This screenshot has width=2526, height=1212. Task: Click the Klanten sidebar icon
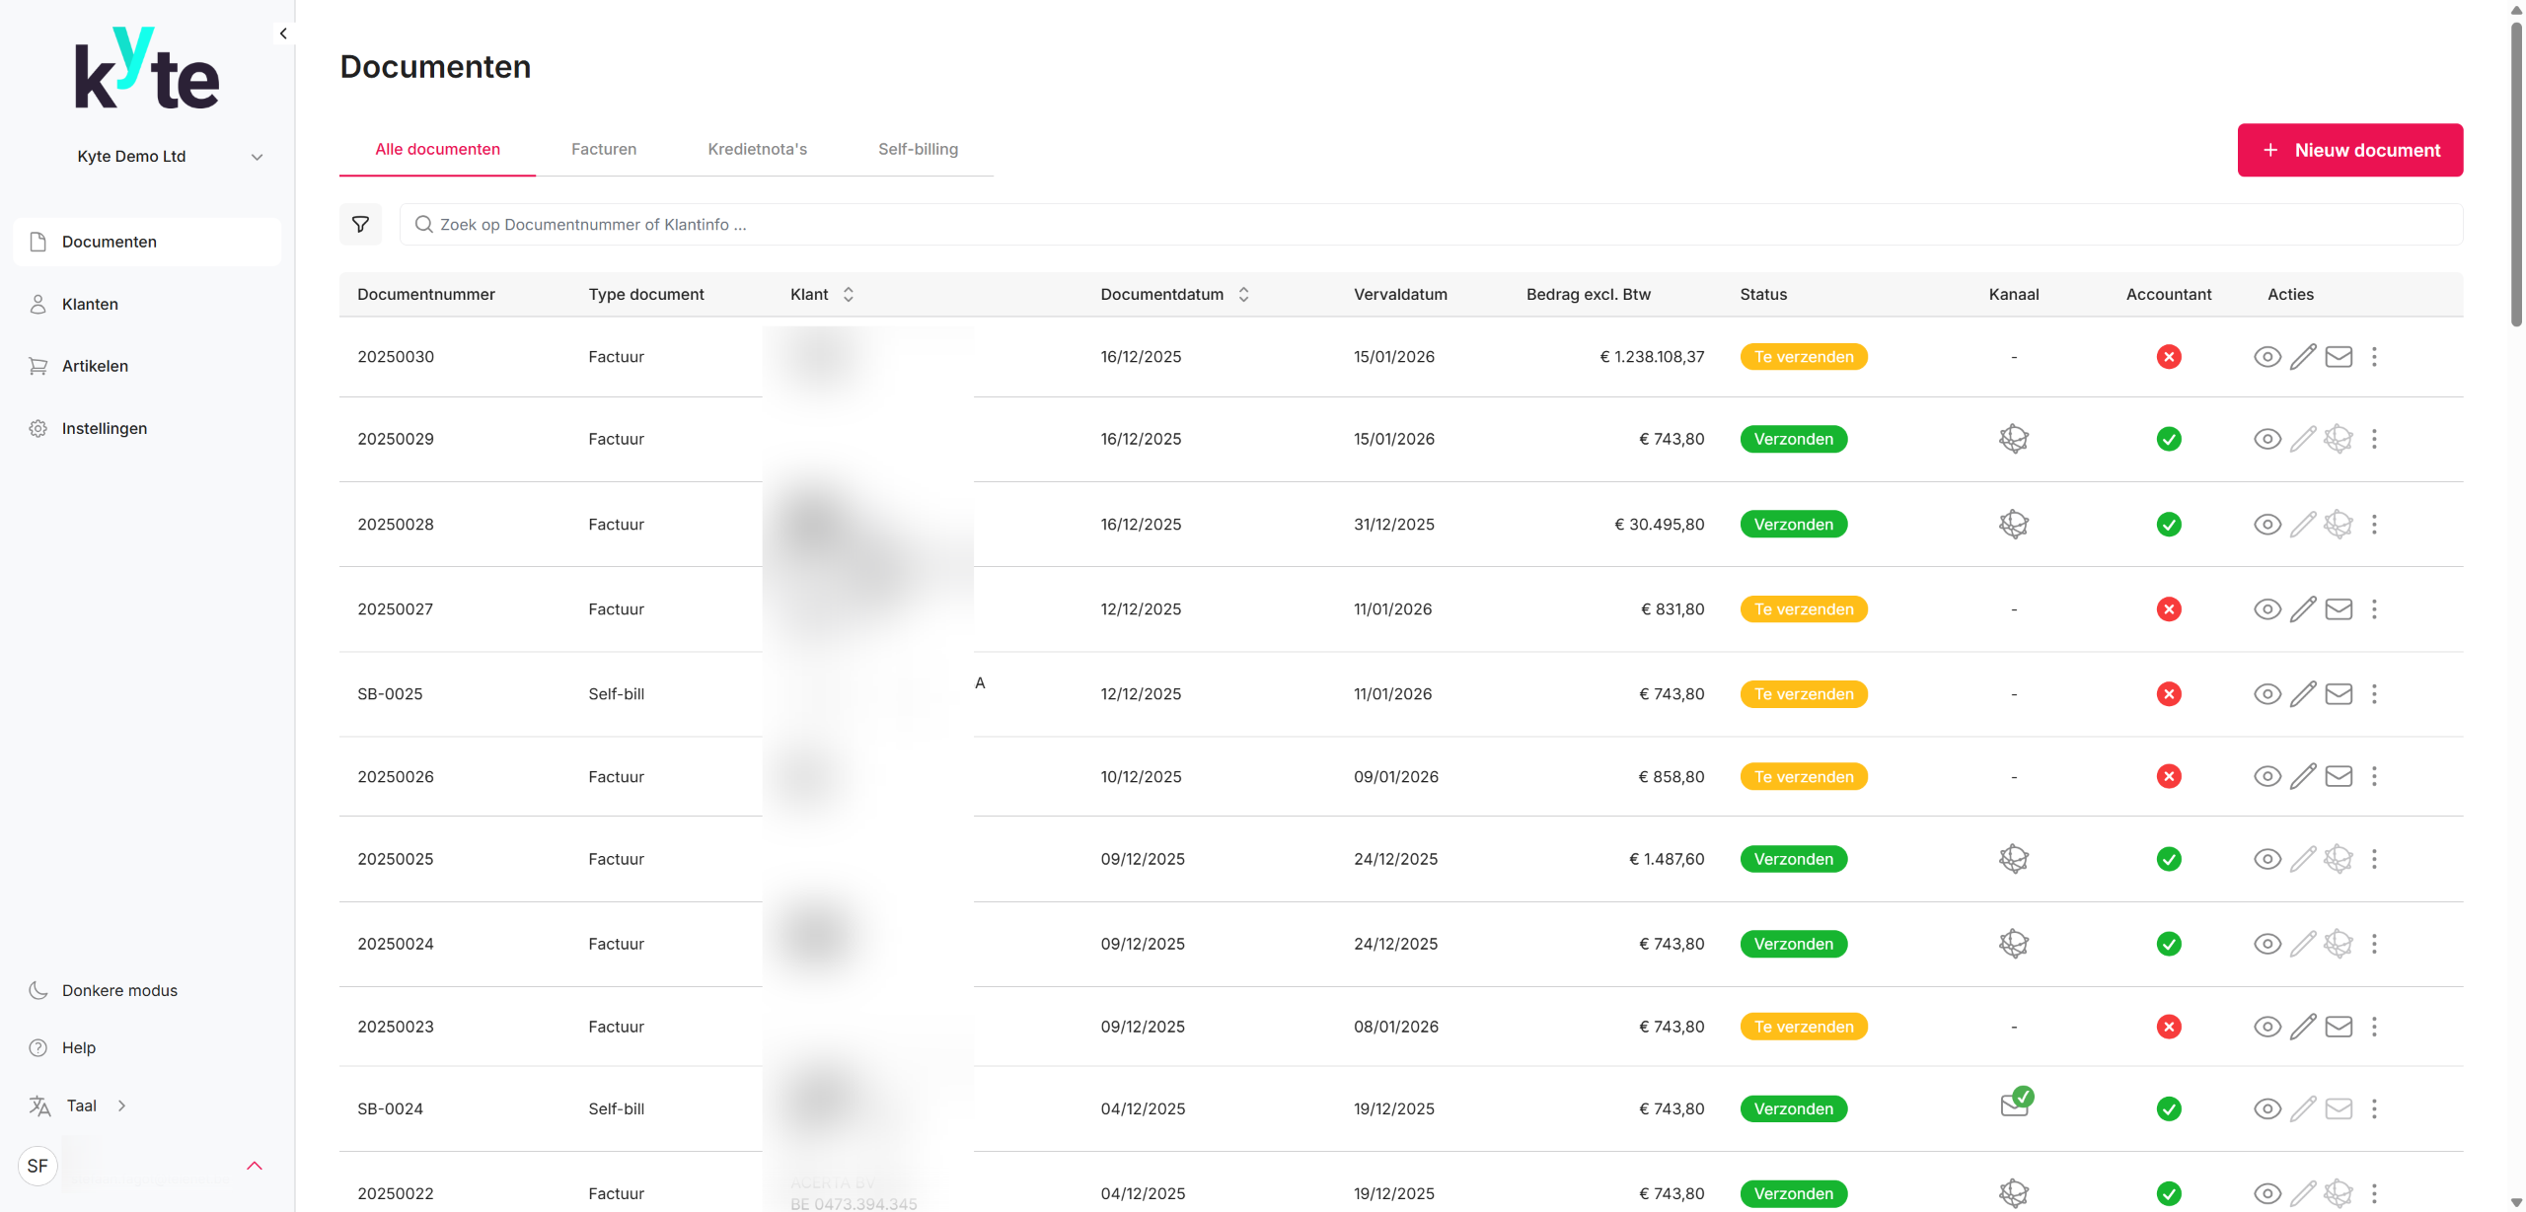click(38, 304)
